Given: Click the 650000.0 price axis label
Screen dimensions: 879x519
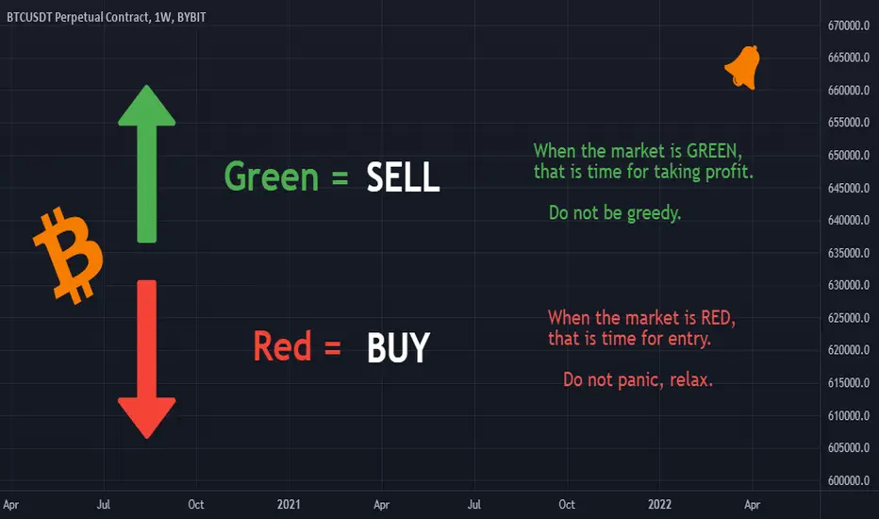Looking at the screenshot, I should tap(848, 156).
